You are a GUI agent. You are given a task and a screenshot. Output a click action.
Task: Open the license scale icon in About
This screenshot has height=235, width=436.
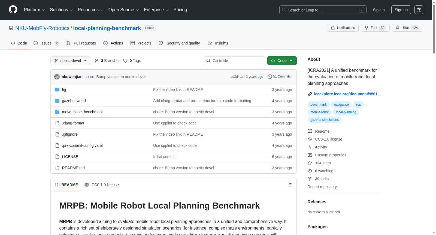click(310, 139)
